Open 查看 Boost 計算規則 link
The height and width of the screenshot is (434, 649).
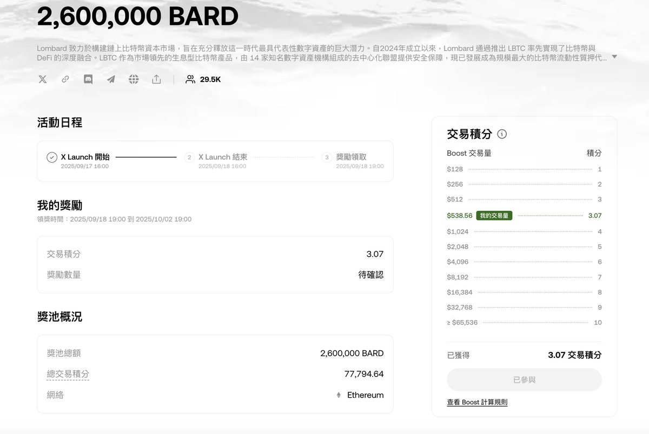point(477,402)
